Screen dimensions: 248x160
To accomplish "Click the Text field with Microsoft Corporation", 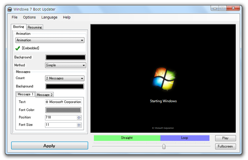I will click(x=63, y=102).
